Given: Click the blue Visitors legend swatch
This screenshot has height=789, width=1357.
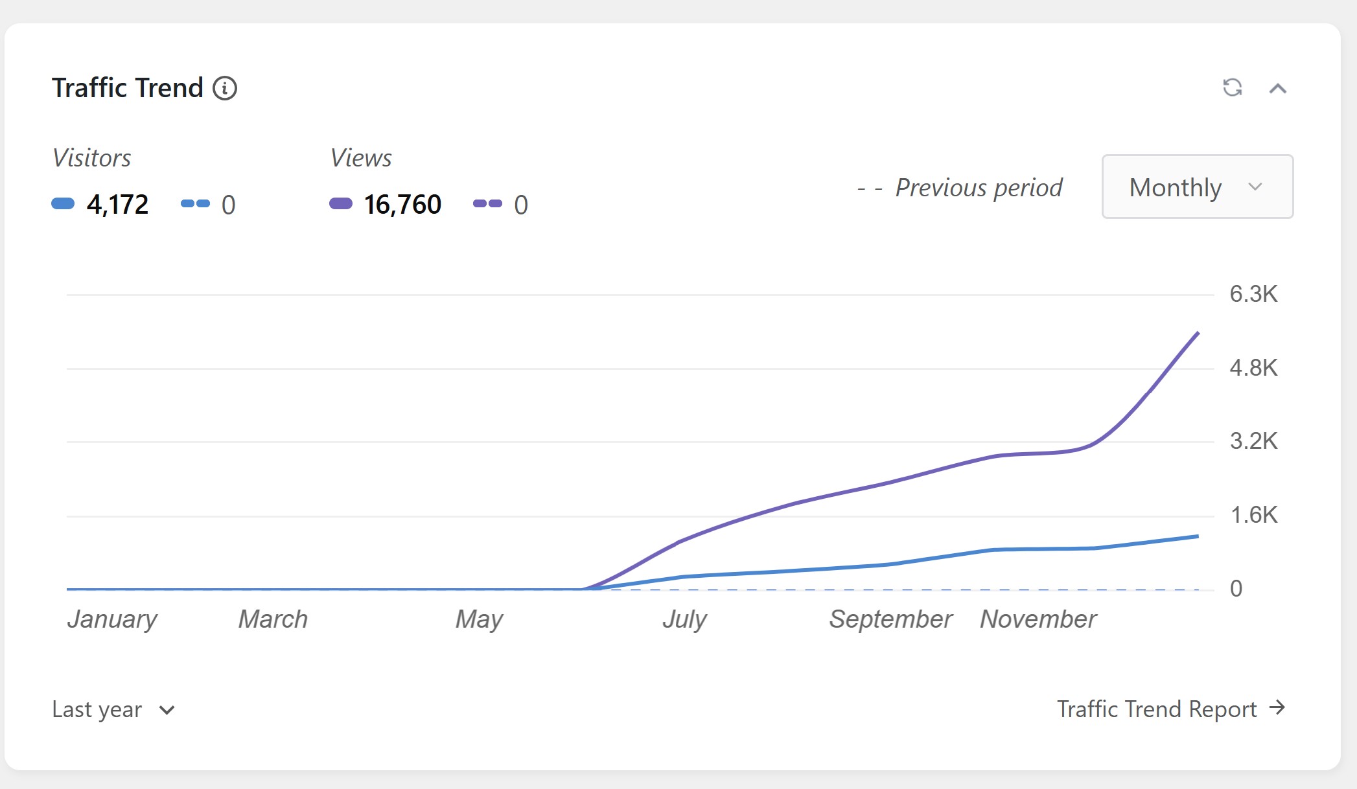Looking at the screenshot, I should pyautogui.click(x=63, y=204).
